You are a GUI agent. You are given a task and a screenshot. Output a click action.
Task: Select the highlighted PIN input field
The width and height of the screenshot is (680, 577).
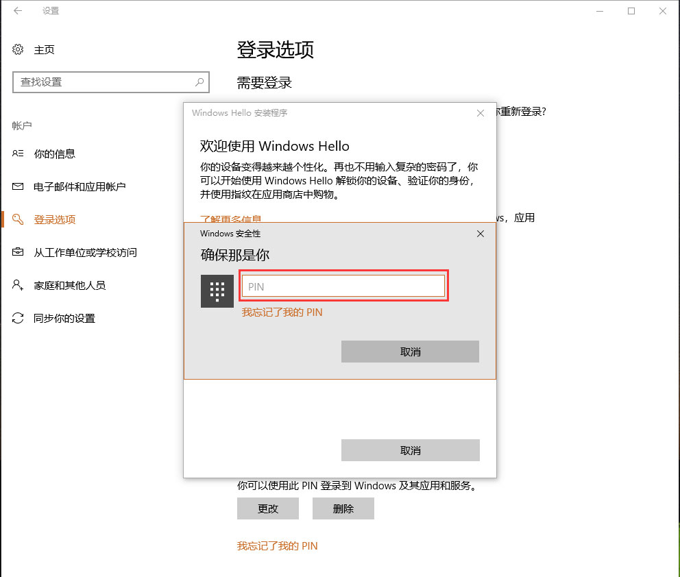pos(343,286)
